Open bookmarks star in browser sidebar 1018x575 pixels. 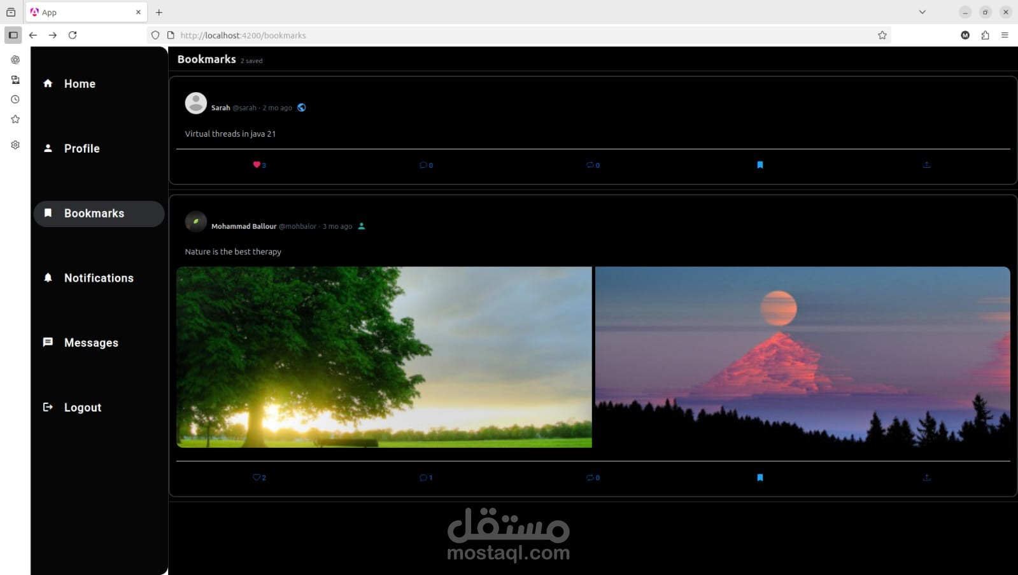coord(15,119)
